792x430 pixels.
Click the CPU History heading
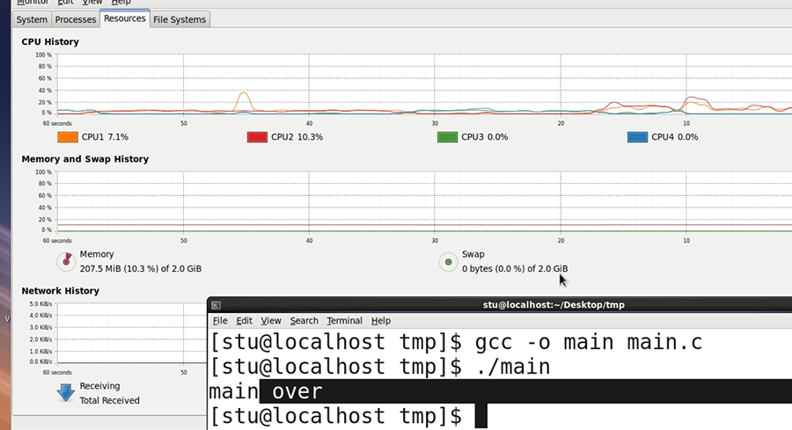50,42
